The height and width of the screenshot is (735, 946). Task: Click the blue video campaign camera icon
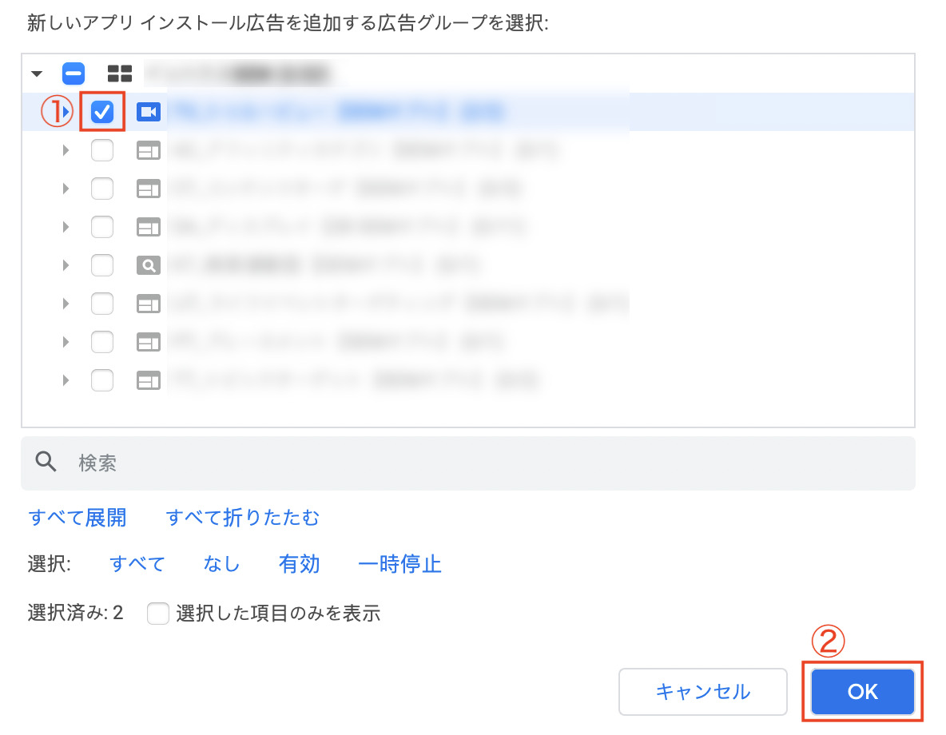coord(149,113)
